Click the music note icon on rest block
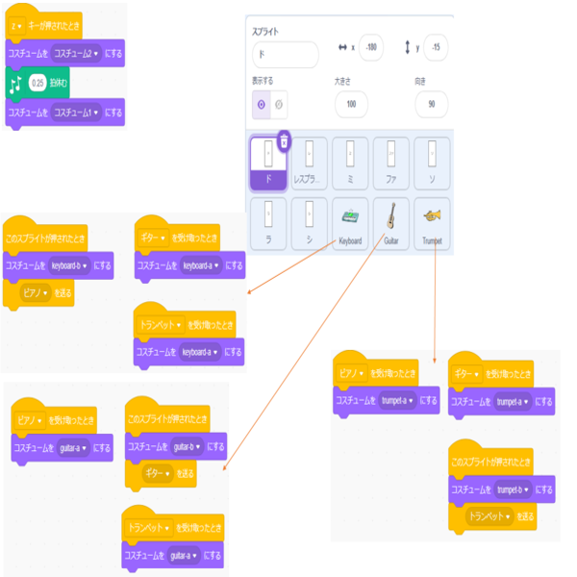This screenshot has width=577, height=577. [x=15, y=85]
